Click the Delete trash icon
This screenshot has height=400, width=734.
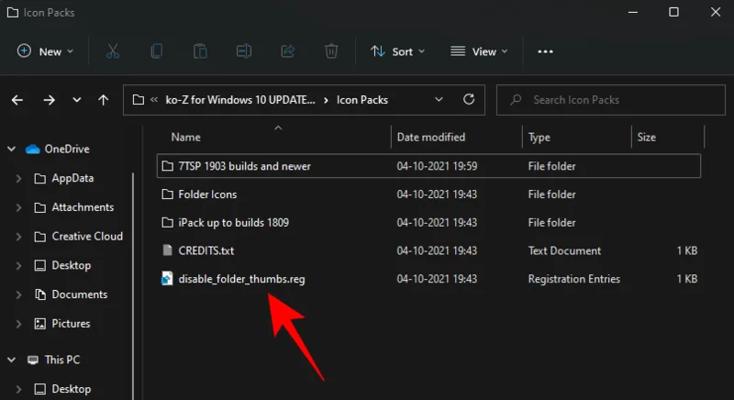[331, 51]
